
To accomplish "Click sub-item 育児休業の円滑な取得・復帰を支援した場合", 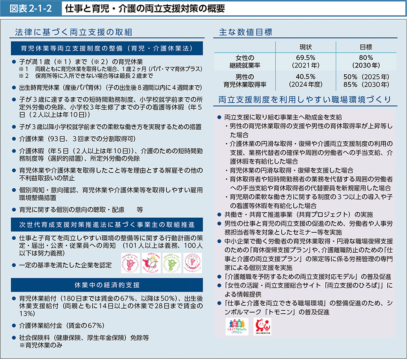I will 289,170.
